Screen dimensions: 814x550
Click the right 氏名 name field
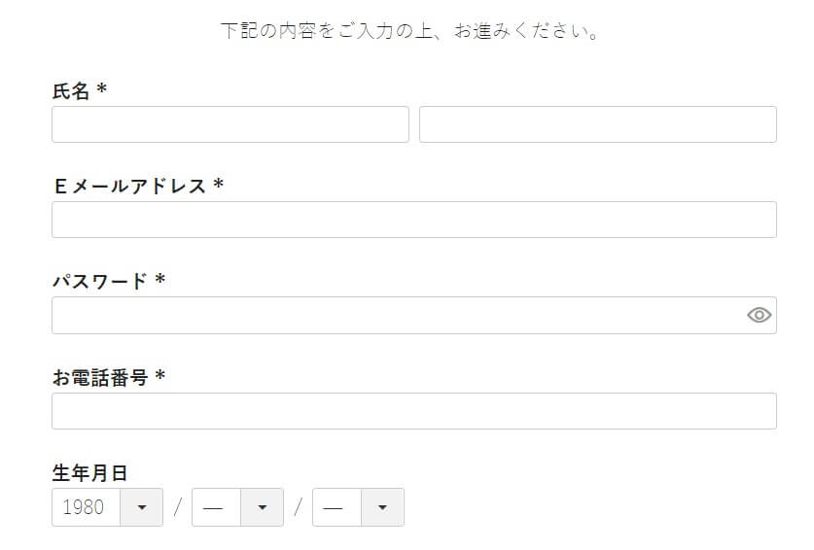(x=598, y=124)
